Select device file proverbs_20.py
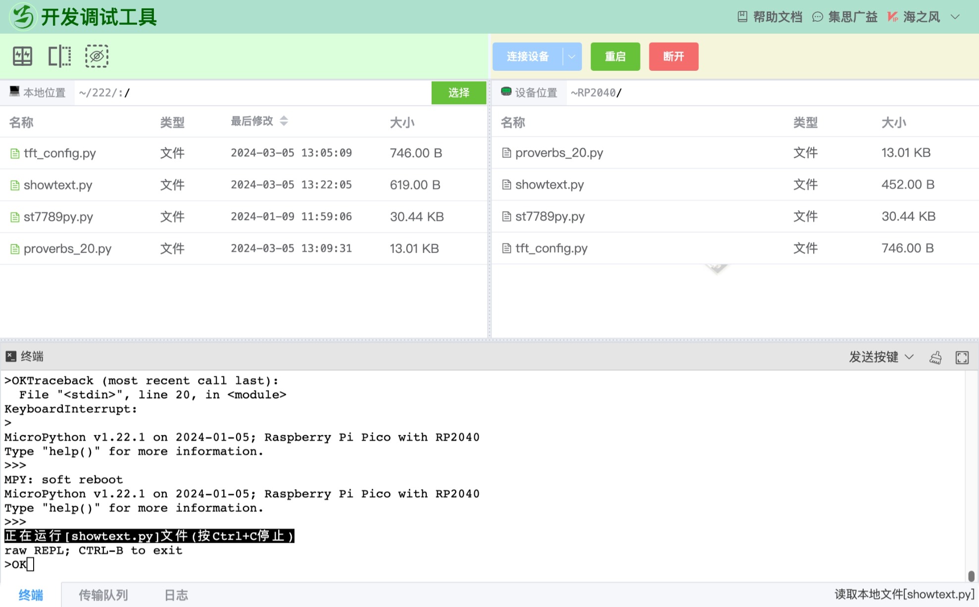This screenshot has width=979, height=607. pyautogui.click(x=559, y=153)
